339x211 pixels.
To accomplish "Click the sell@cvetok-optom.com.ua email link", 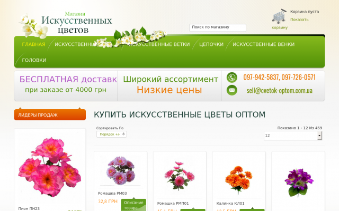I will coord(279,90).
